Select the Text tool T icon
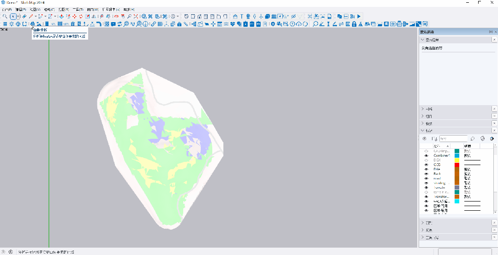Image resolution: width=498 pixels, height=255 pixels. coord(241,16)
